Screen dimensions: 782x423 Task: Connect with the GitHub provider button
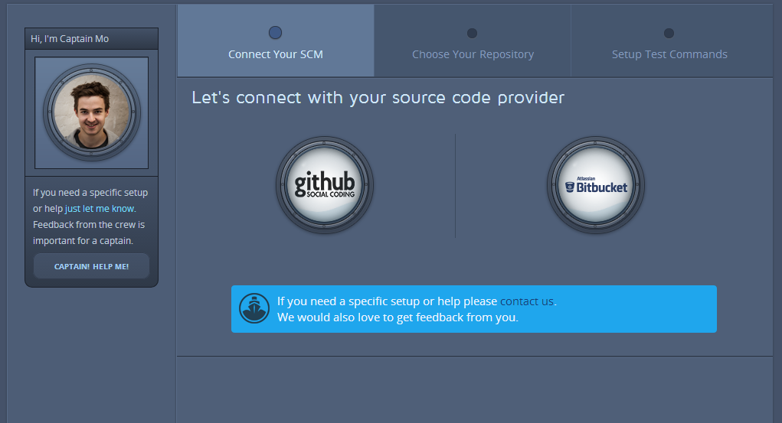(325, 185)
